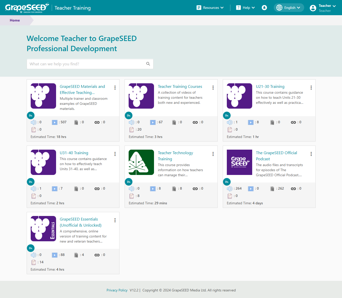Open the Privacy Policy link
This screenshot has height=298, width=342.
pos(117,290)
